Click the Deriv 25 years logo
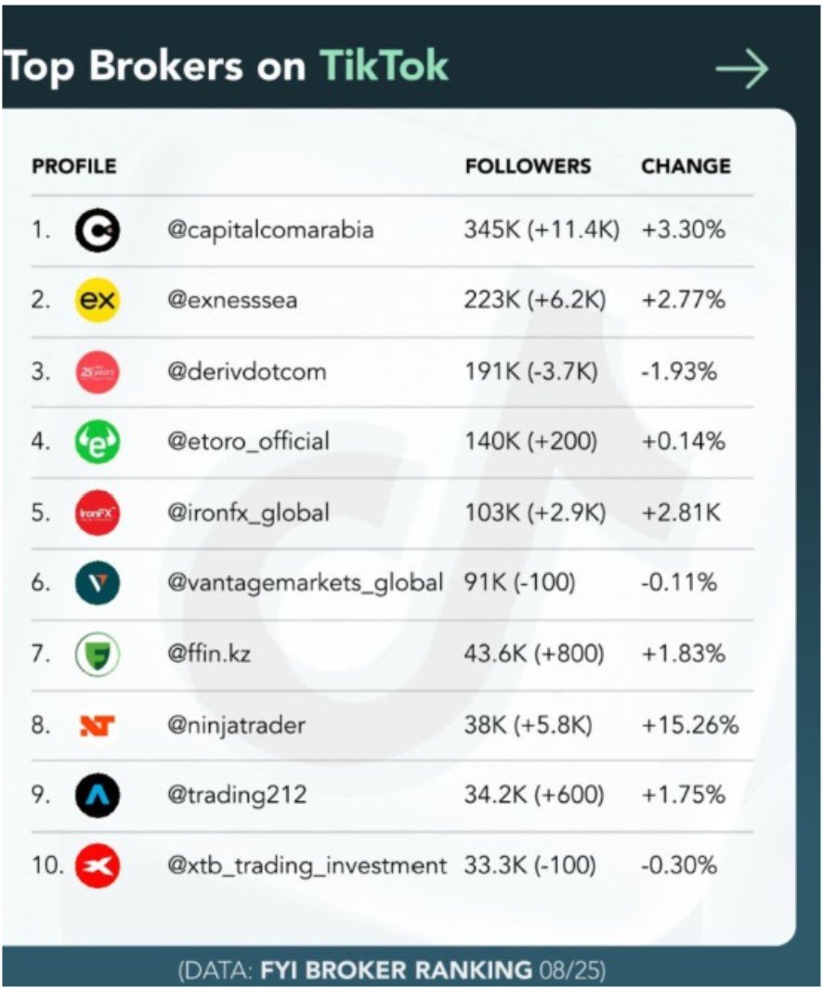Screen dimensions: 823x988 [x=97, y=372]
